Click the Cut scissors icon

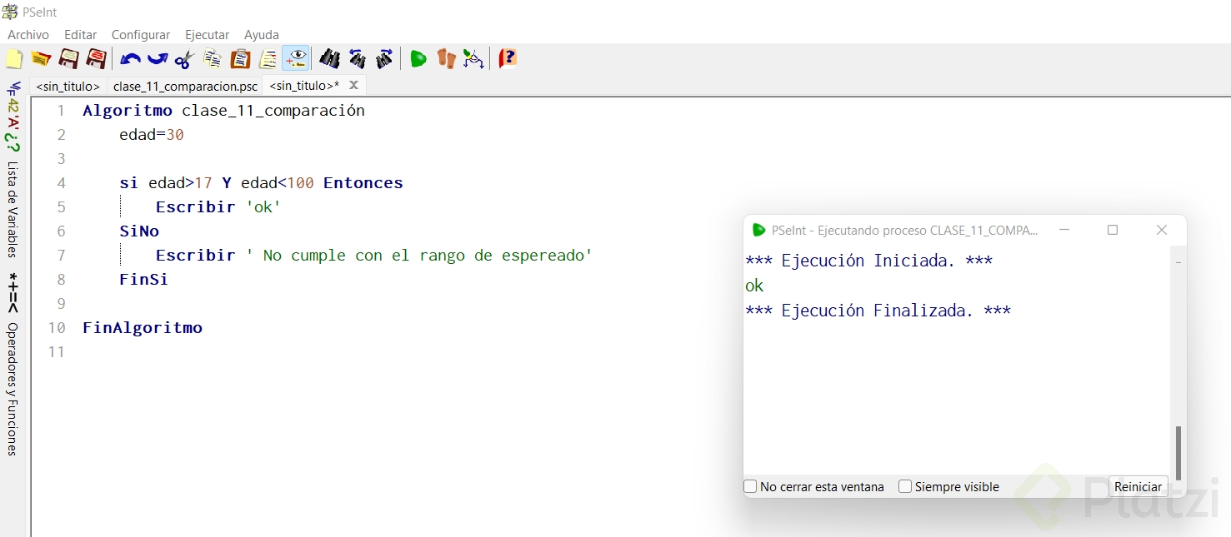click(184, 59)
